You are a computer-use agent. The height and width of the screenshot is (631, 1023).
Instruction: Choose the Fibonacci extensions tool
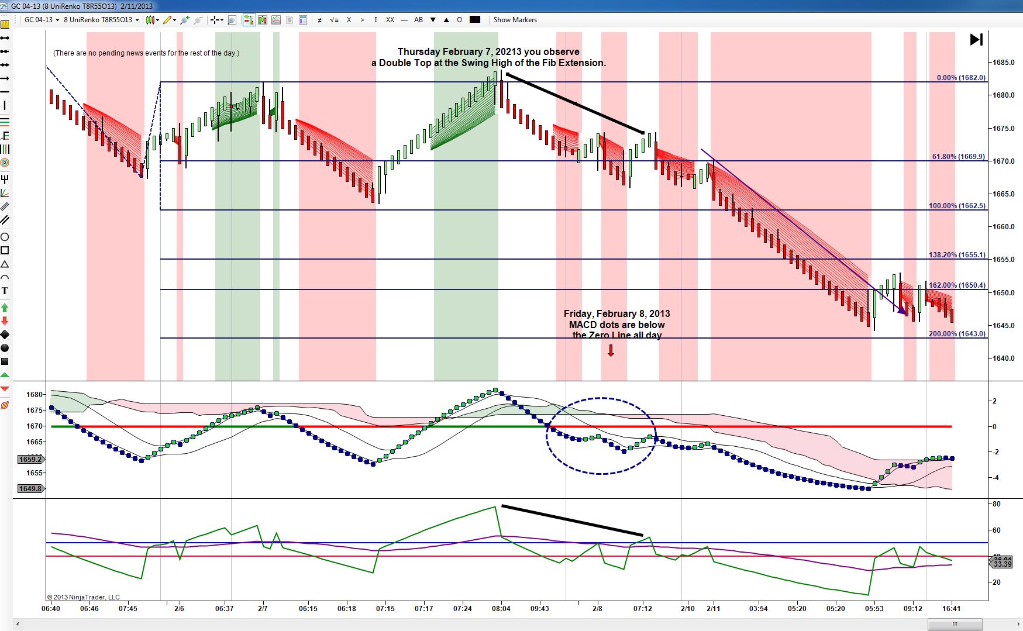tap(5, 136)
